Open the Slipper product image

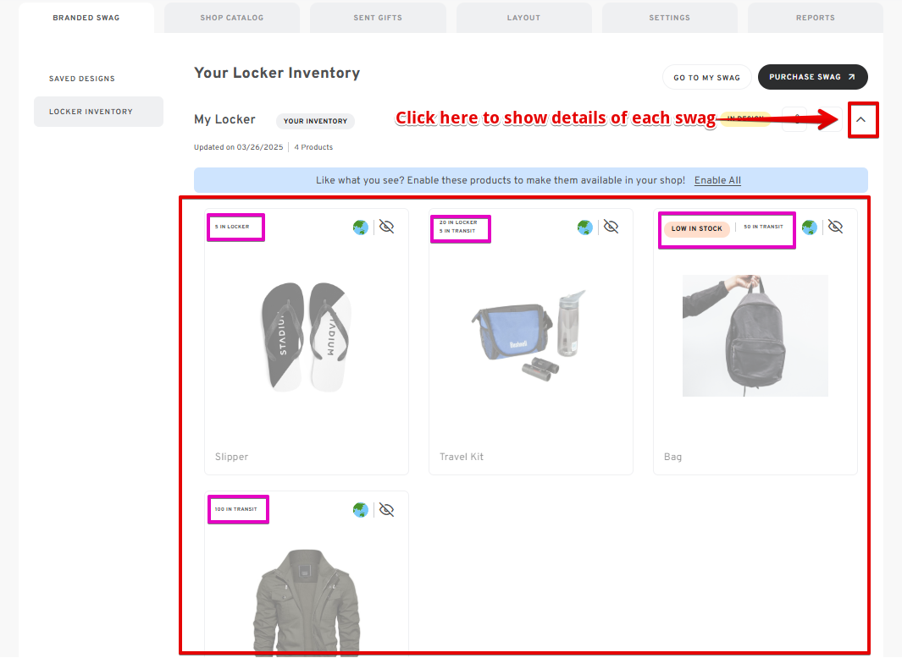307,337
